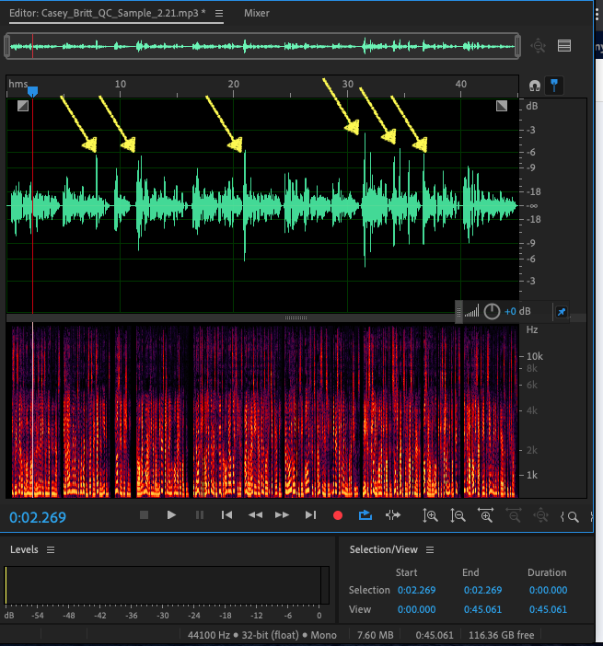Pin the volume HUD overlay

pyautogui.click(x=562, y=311)
